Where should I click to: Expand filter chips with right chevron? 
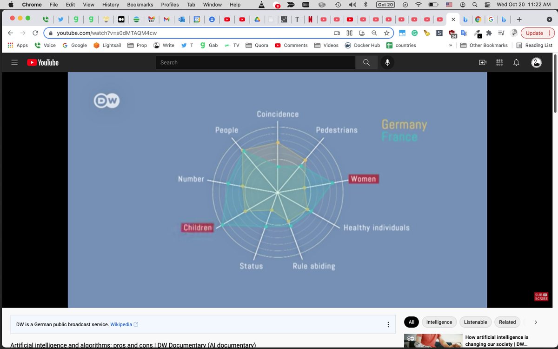(536, 322)
